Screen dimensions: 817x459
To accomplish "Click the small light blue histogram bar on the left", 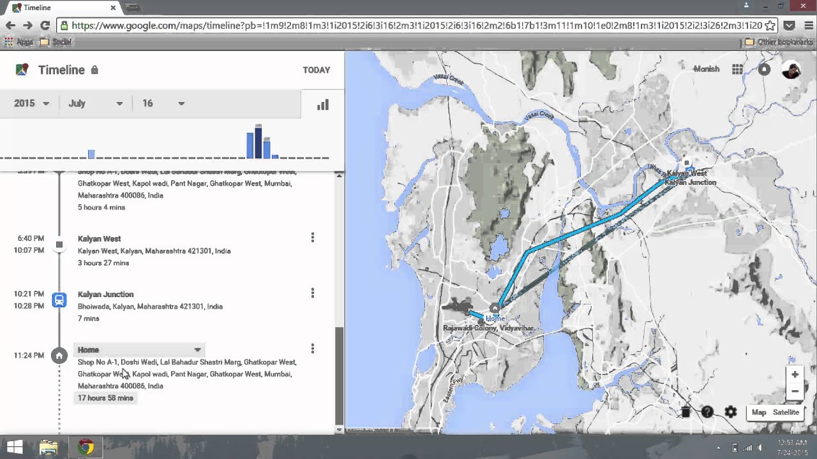I will click(91, 154).
